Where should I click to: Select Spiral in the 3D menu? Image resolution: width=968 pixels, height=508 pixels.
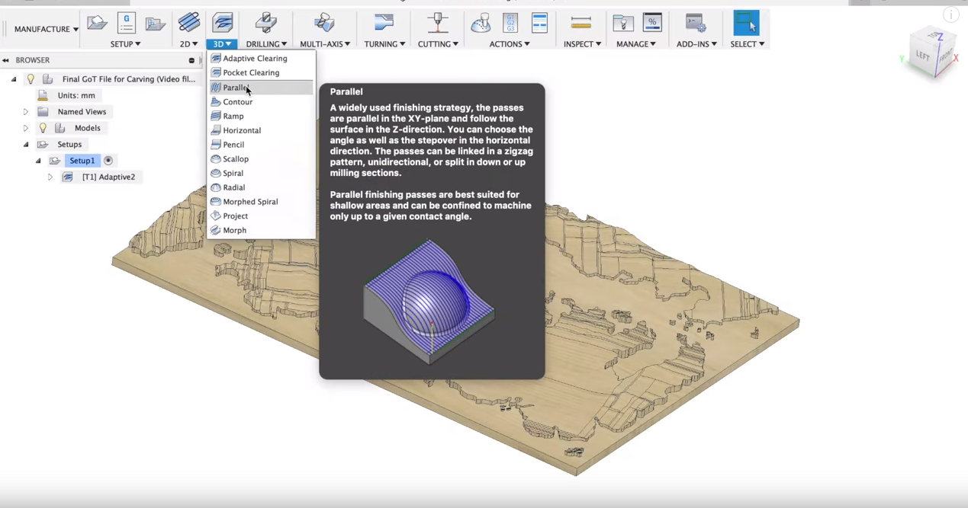pyautogui.click(x=261, y=174)
